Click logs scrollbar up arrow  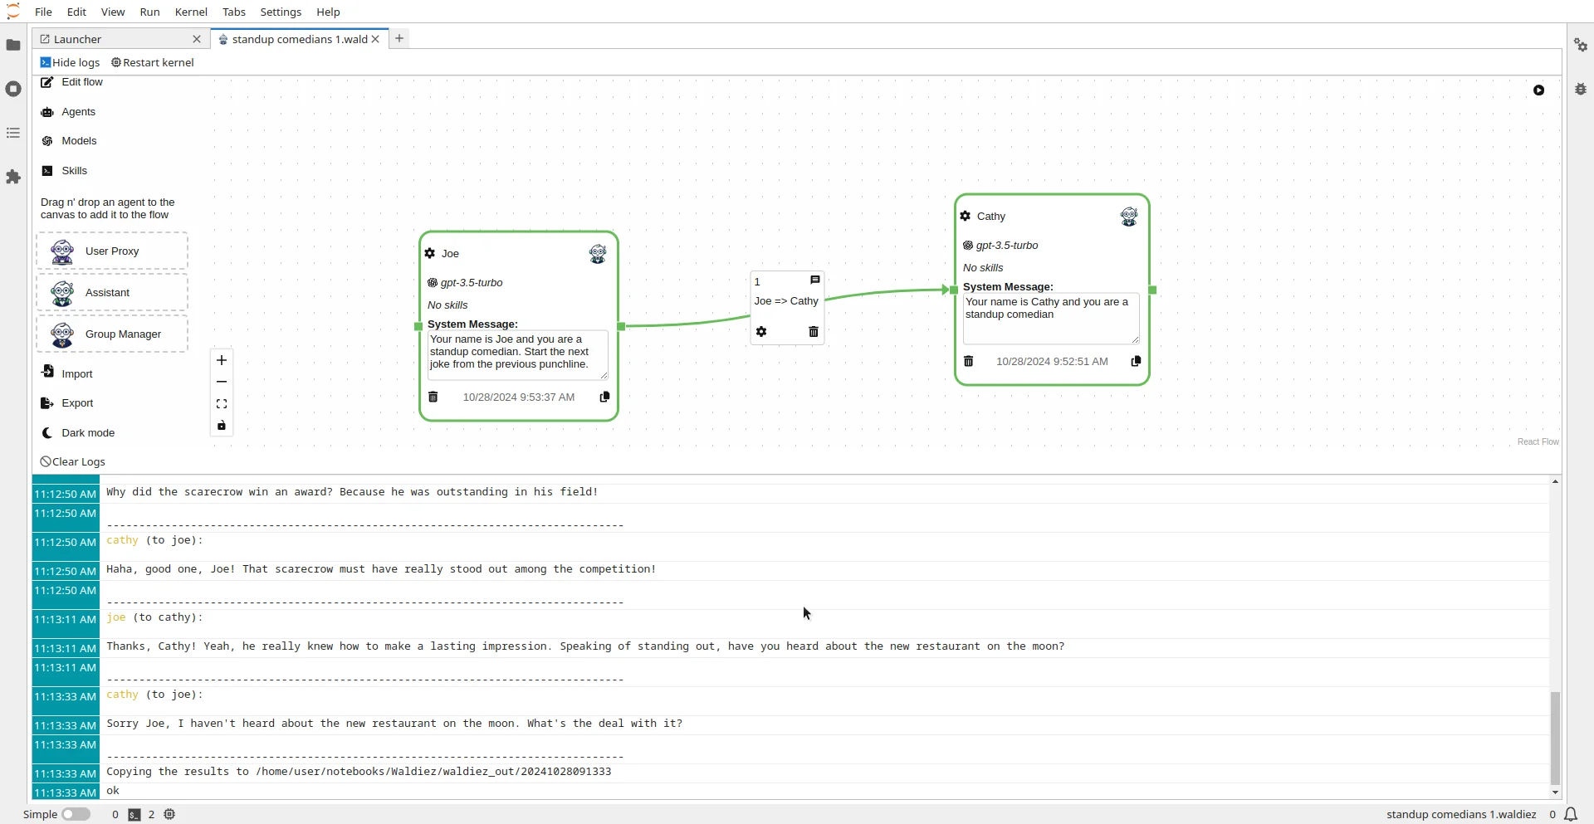pos(1555,481)
